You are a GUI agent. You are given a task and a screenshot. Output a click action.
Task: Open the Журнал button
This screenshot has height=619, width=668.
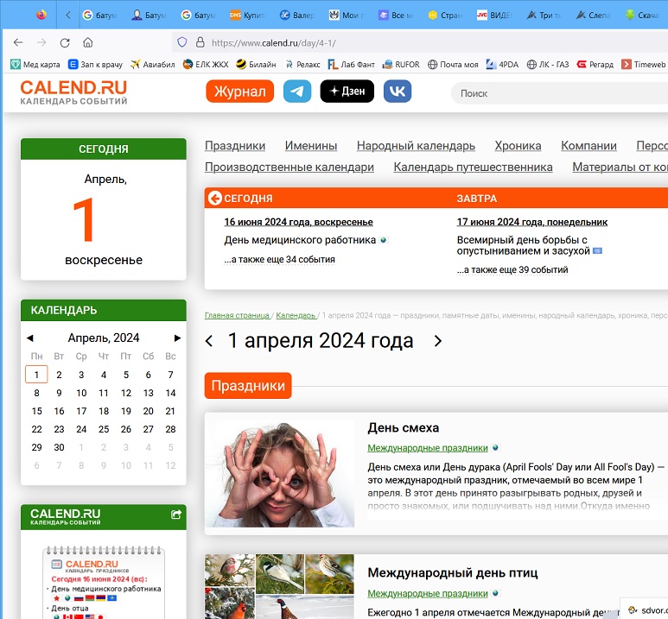pyautogui.click(x=240, y=92)
